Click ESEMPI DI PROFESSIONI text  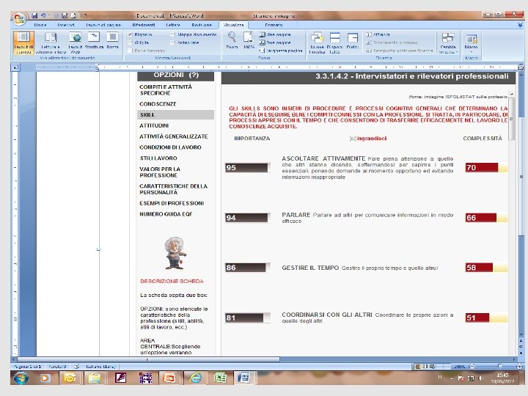(x=172, y=203)
